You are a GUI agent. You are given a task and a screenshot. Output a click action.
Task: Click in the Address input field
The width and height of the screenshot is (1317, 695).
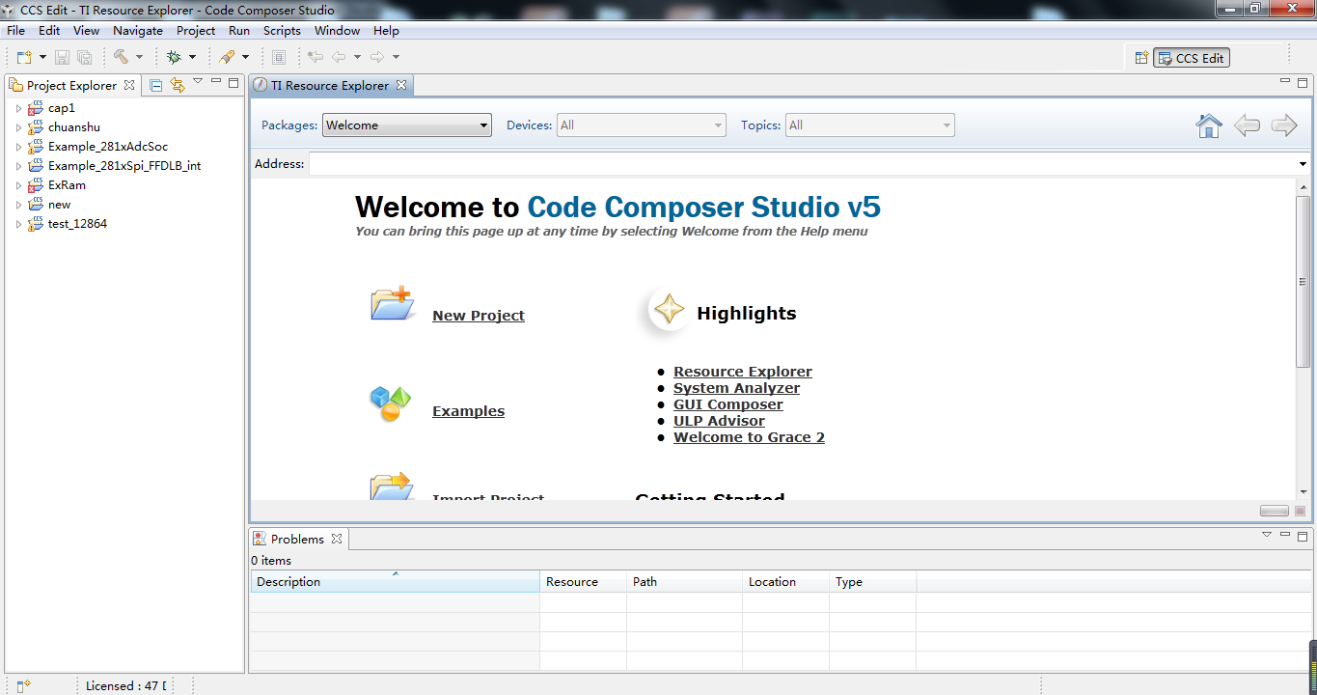[x=801, y=164]
